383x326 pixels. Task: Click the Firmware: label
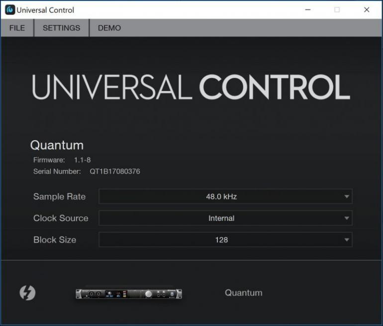tap(49, 160)
